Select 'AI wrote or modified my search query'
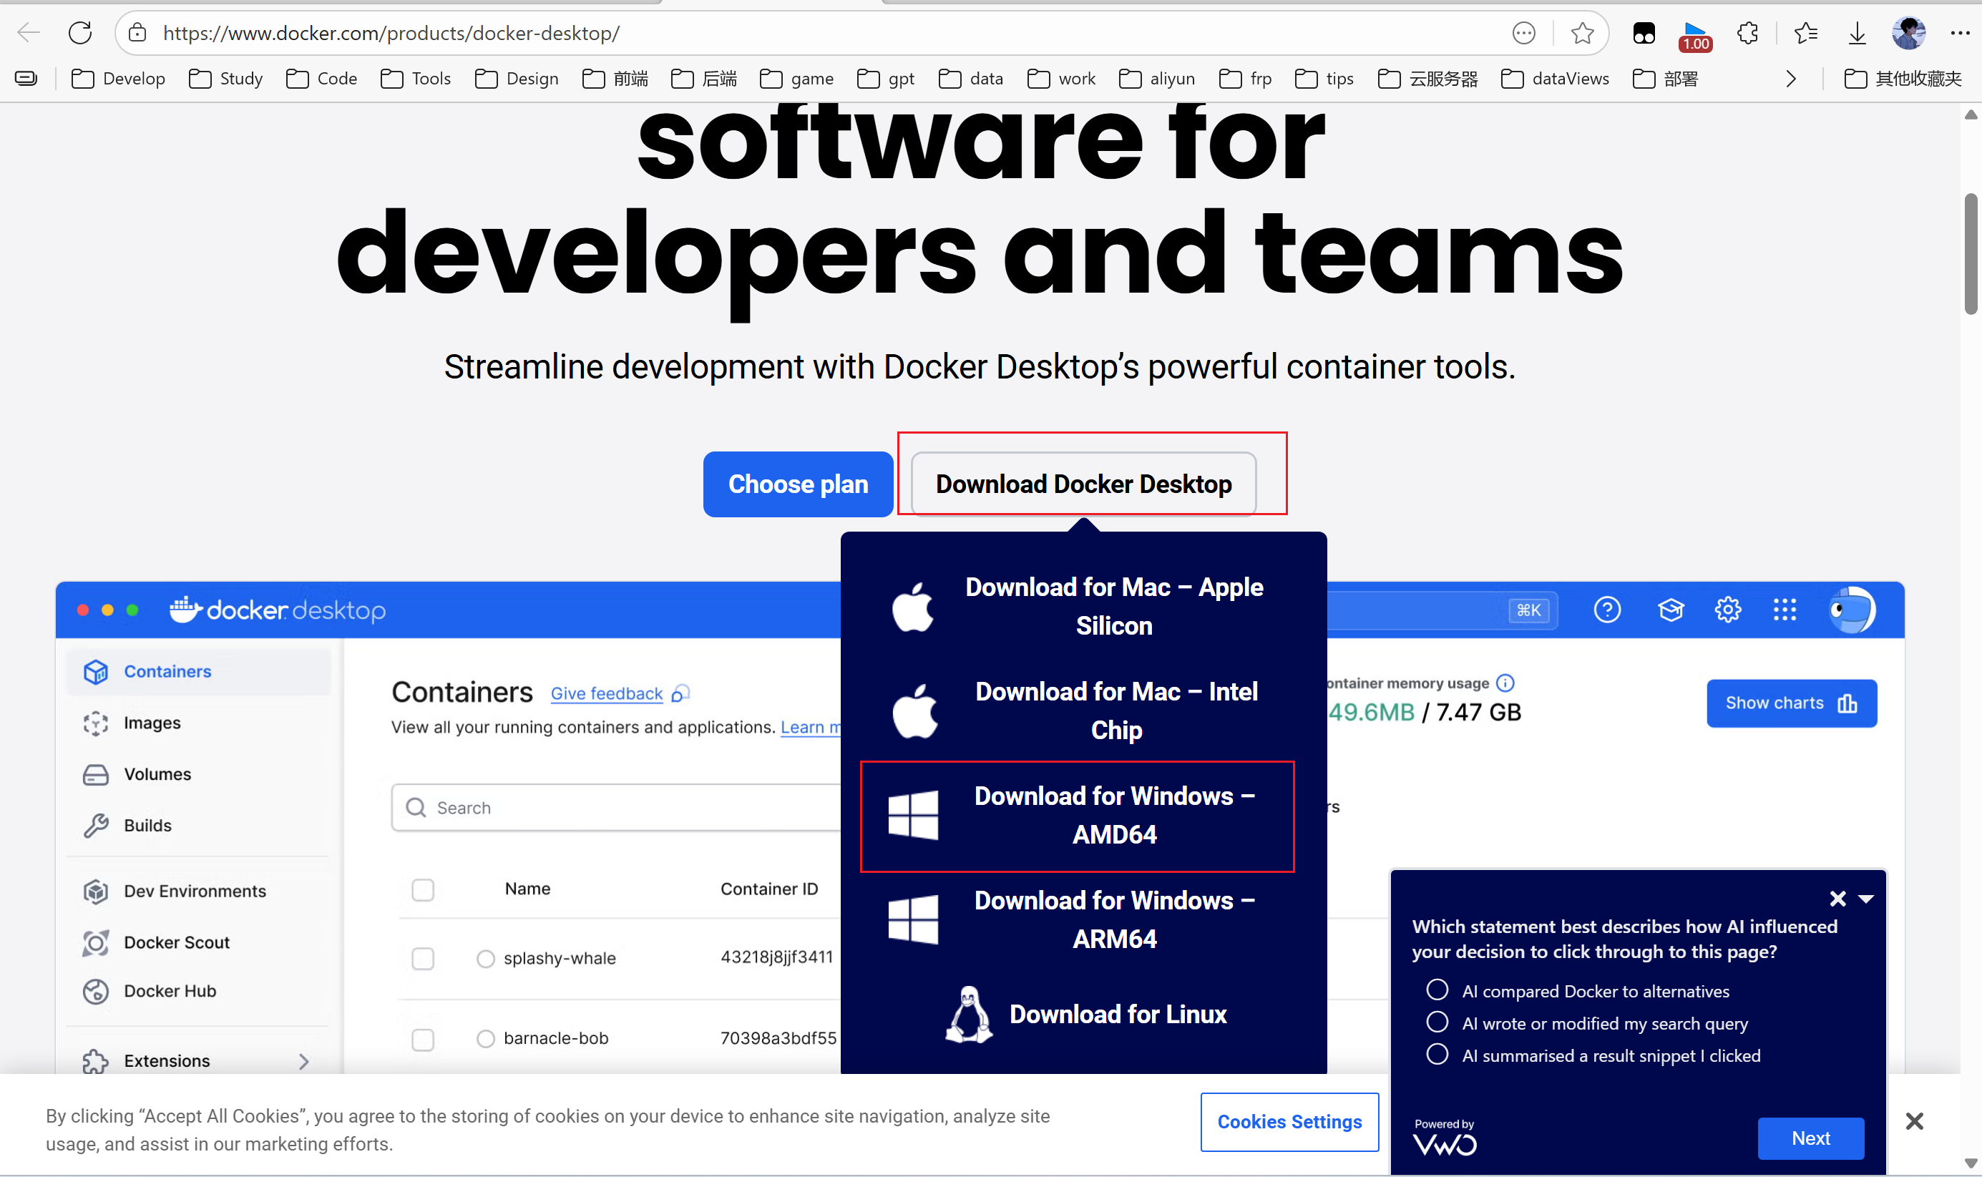This screenshot has width=1982, height=1177. [1437, 1022]
